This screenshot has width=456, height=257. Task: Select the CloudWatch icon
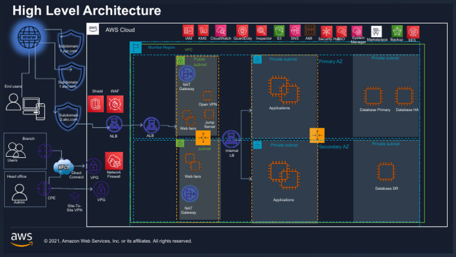pyautogui.click(x=220, y=30)
